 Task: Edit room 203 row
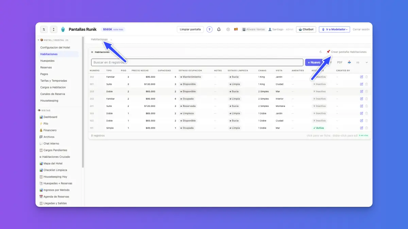click(361, 92)
